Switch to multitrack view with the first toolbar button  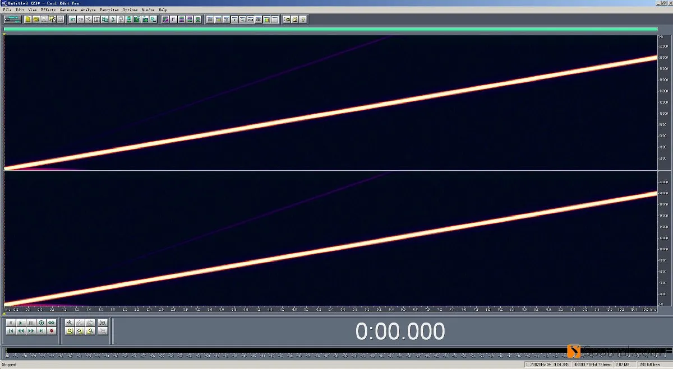click(12, 19)
